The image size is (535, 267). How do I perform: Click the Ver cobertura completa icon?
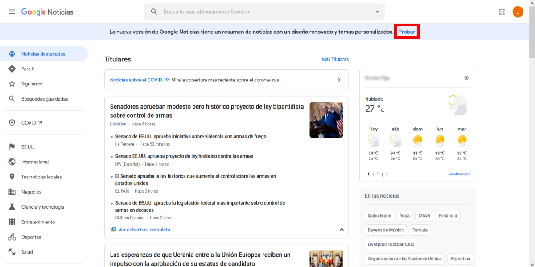[x=113, y=229]
